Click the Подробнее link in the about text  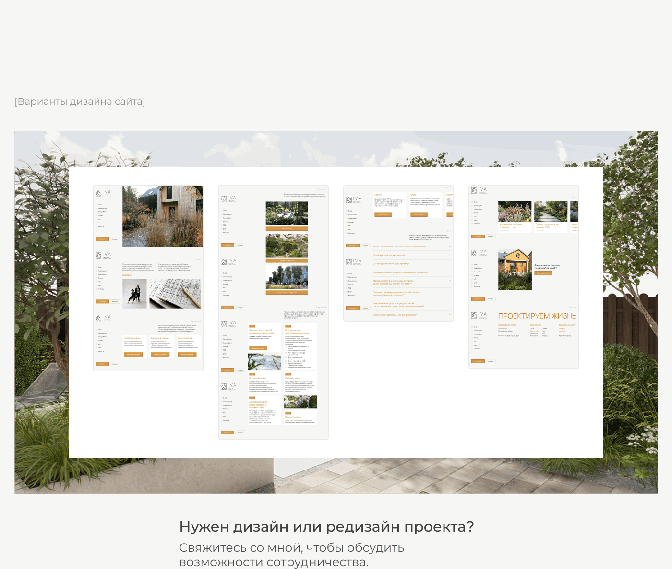coord(128,275)
